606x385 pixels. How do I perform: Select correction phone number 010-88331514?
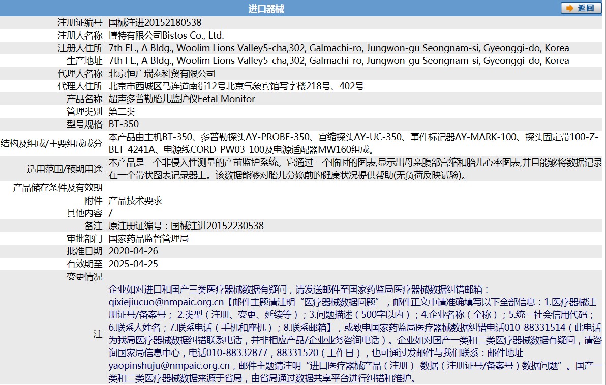point(535,328)
